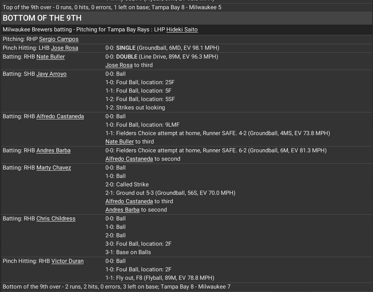
Task: Click the bold DOUBLE play result text
Action: 127,57
